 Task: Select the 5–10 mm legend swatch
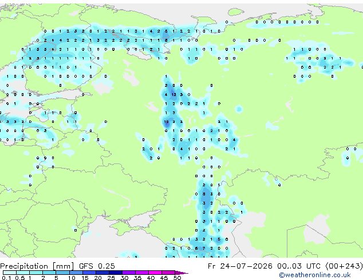pos(63,273)
